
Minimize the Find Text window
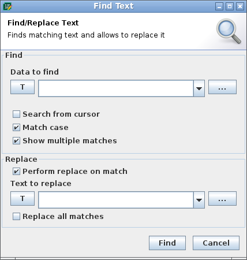click(219, 6)
